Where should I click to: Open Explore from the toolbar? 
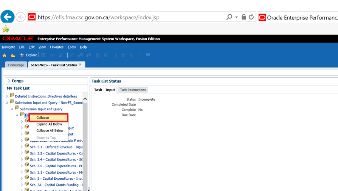click(x=29, y=55)
